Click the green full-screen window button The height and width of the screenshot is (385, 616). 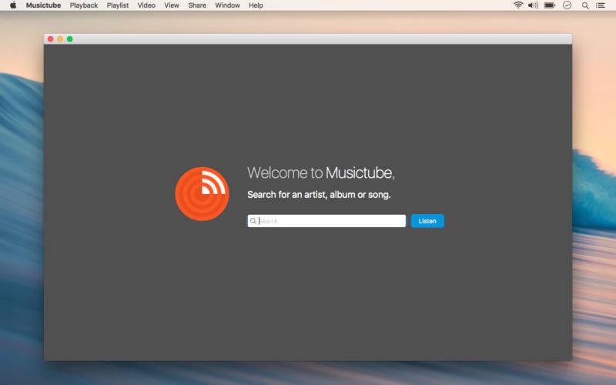click(x=69, y=39)
